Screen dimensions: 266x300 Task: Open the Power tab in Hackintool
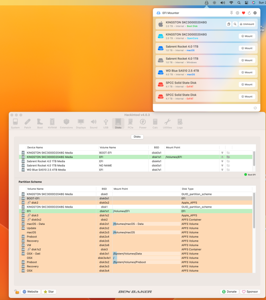[143, 124]
